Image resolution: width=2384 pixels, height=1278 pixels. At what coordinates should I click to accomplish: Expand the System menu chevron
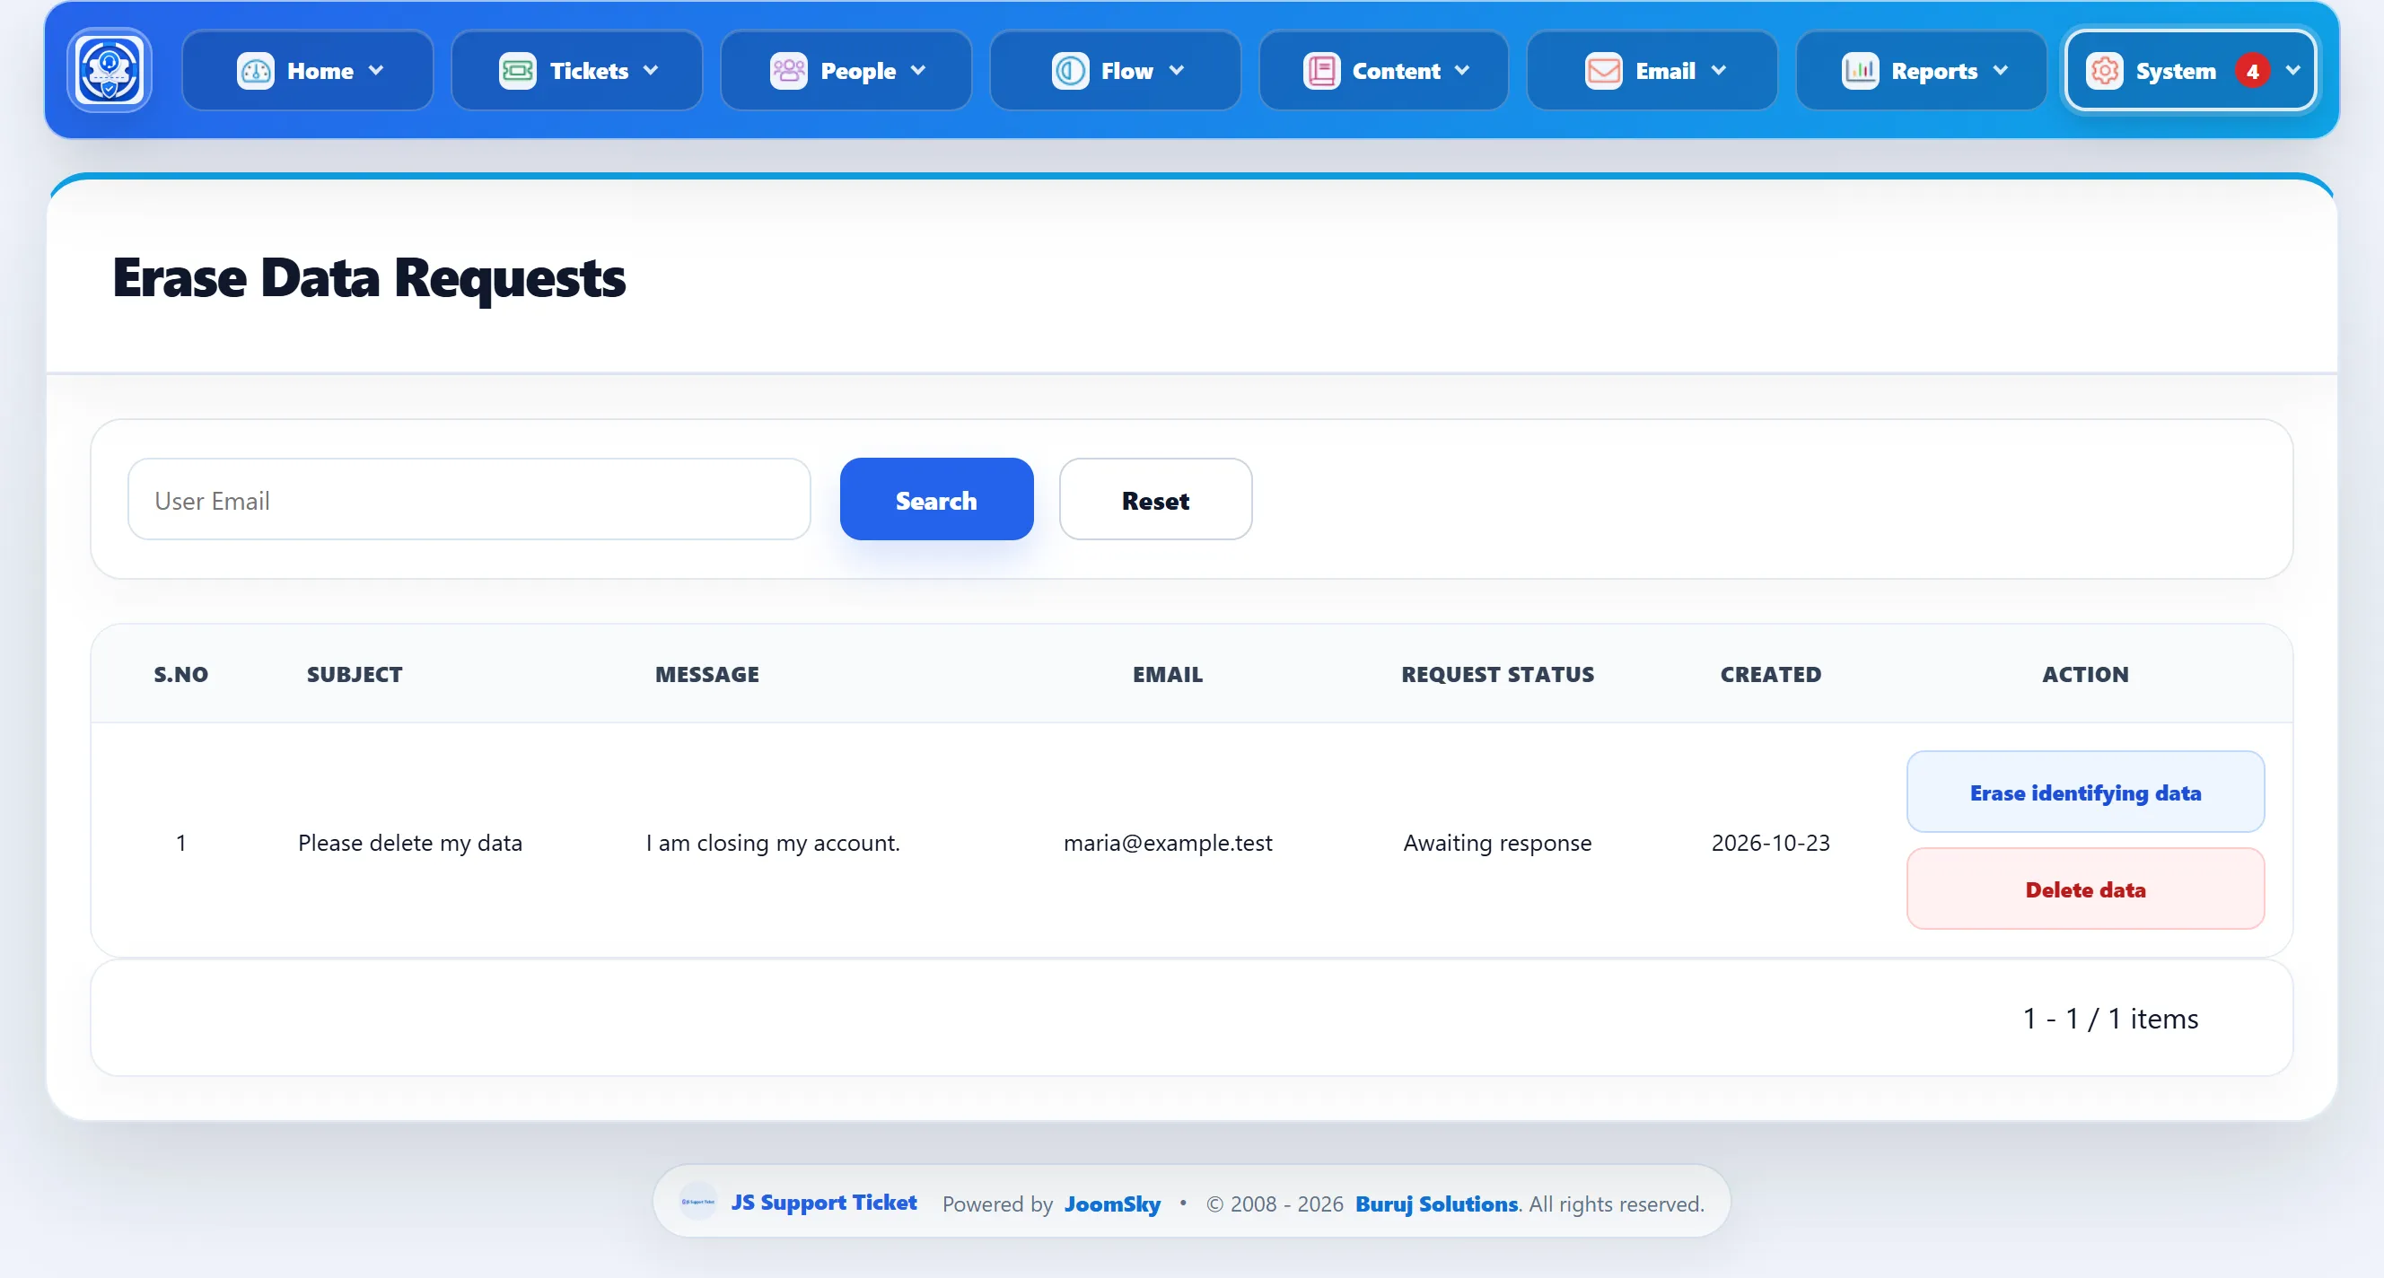coord(2293,70)
